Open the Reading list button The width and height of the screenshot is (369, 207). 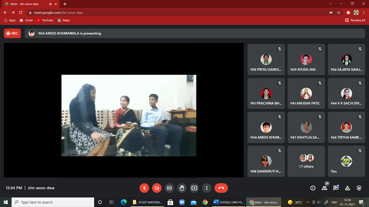[355, 20]
